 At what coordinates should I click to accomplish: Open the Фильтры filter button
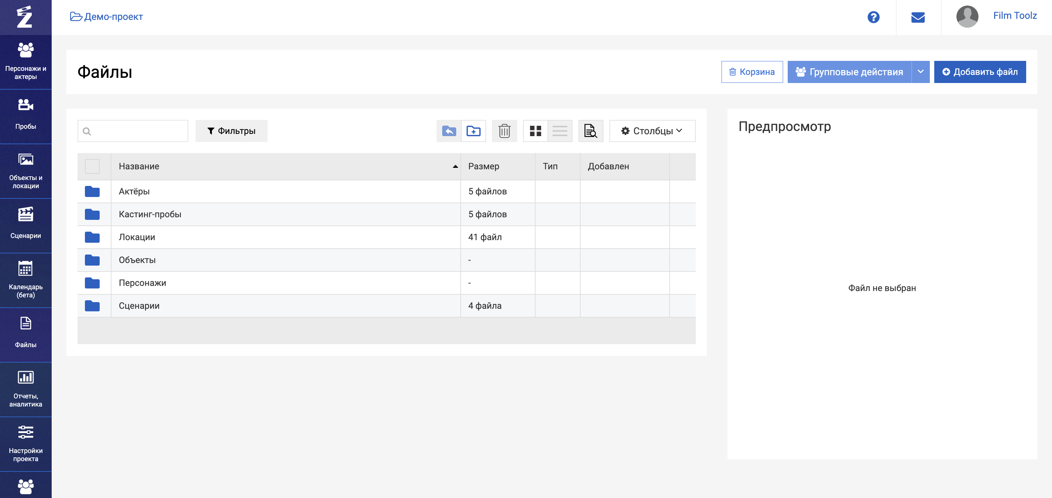(231, 131)
